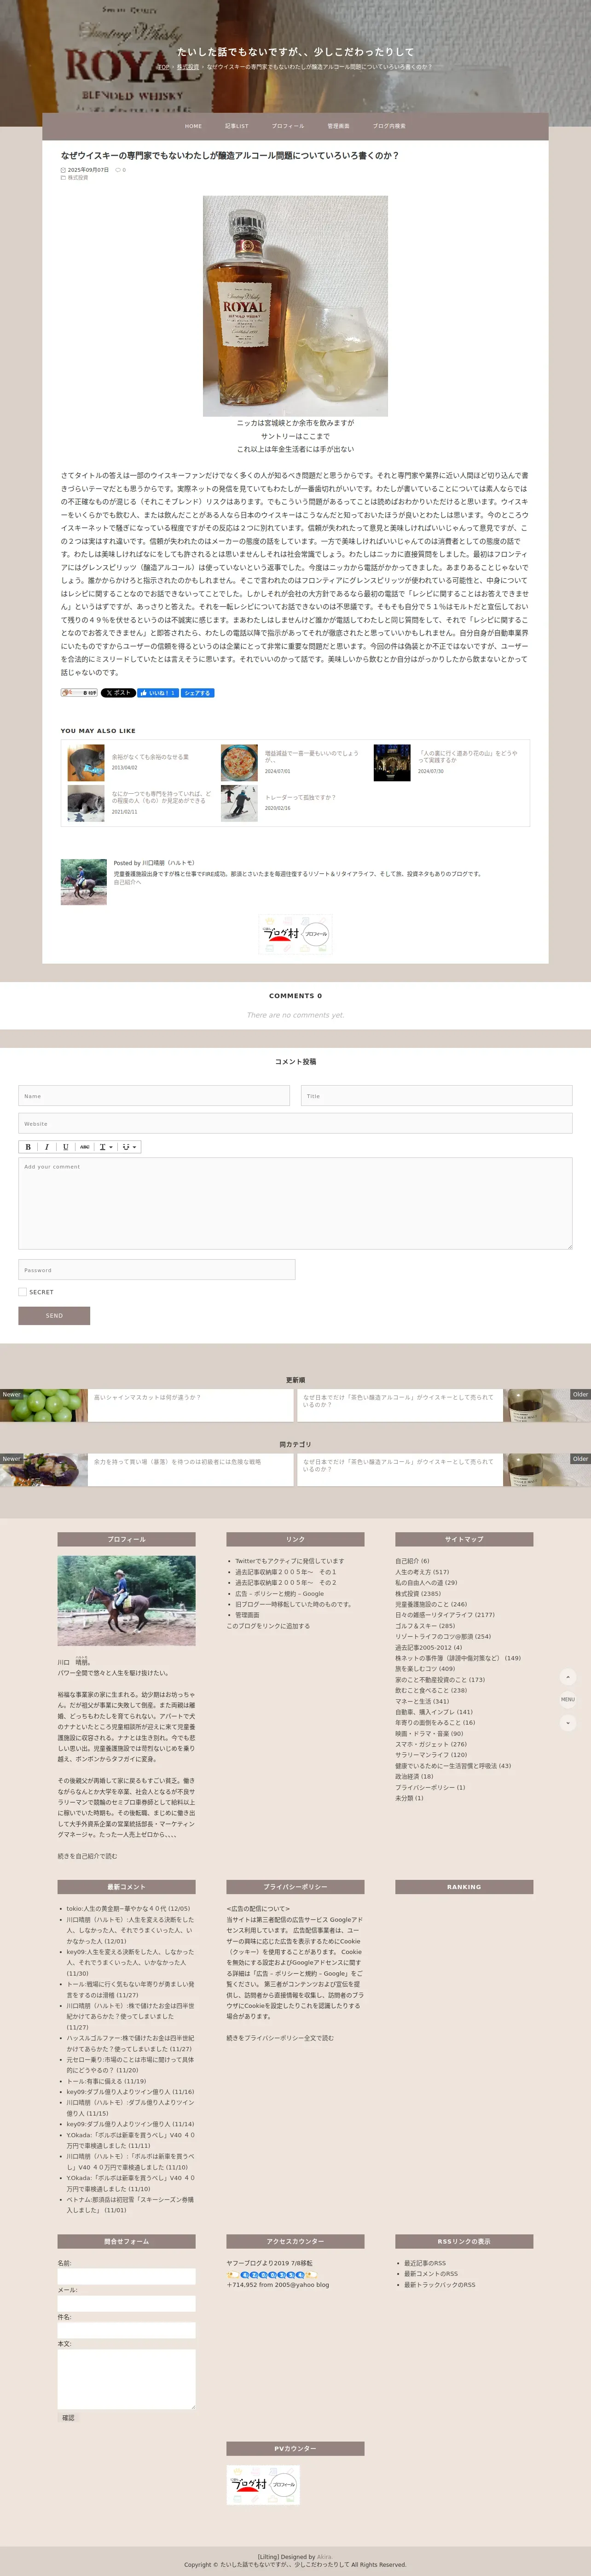The image size is (591, 2576).
Task: Click the horse riding profile photo in sidebar
Action: [126, 1600]
